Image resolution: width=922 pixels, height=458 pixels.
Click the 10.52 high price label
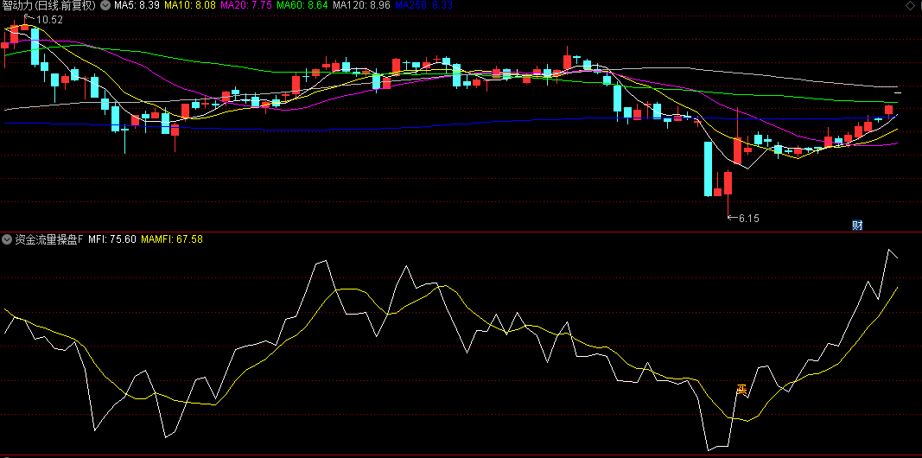point(49,20)
